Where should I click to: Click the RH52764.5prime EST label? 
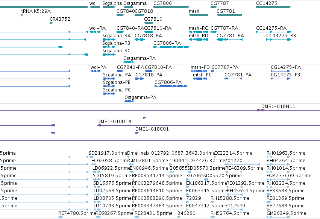[x=230, y=213]
